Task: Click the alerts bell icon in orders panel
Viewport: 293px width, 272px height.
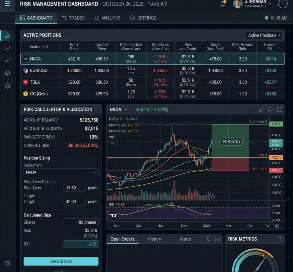Action: [x=209, y=239]
